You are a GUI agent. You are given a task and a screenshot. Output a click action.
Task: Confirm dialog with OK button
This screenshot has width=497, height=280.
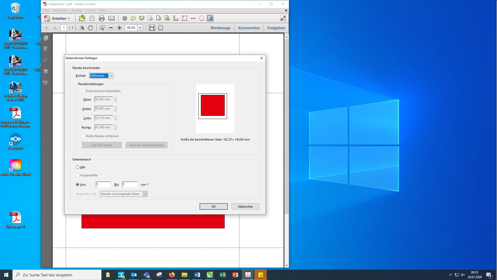pyautogui.click(x=213, y=207)
